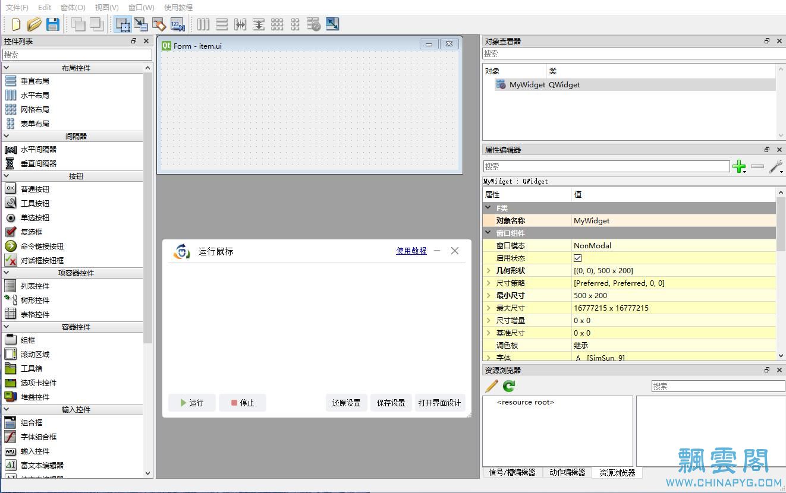Click the 运行 button

click(x=192, y=403)
